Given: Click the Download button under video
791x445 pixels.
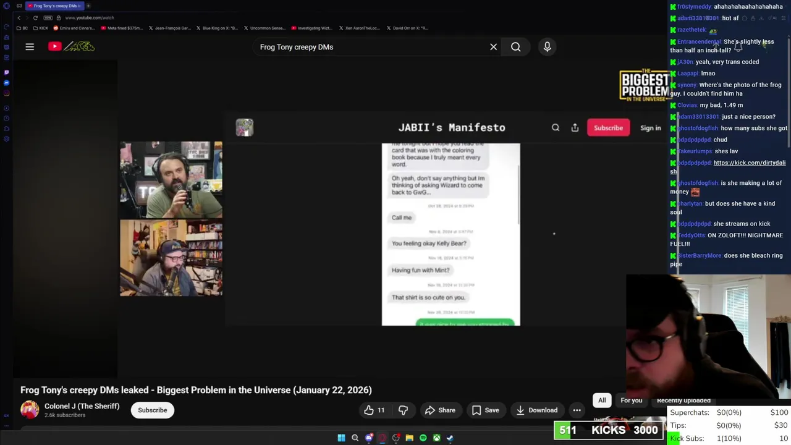Looking at the screenshot, I should [x=536, y=410].
